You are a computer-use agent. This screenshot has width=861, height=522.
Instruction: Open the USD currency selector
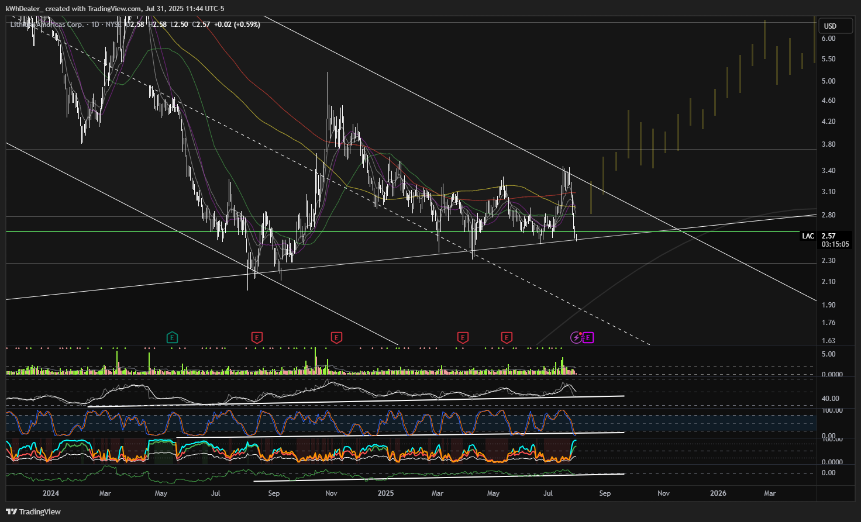pos(836,26)
